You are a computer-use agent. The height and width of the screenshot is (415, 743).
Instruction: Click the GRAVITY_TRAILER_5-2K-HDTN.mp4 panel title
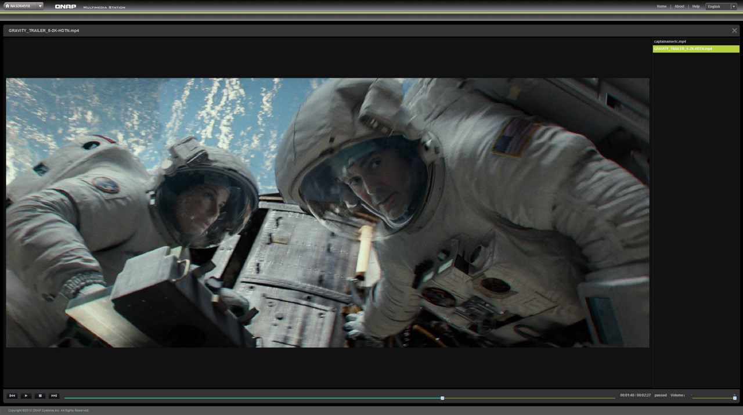click(x=44, y=31)
